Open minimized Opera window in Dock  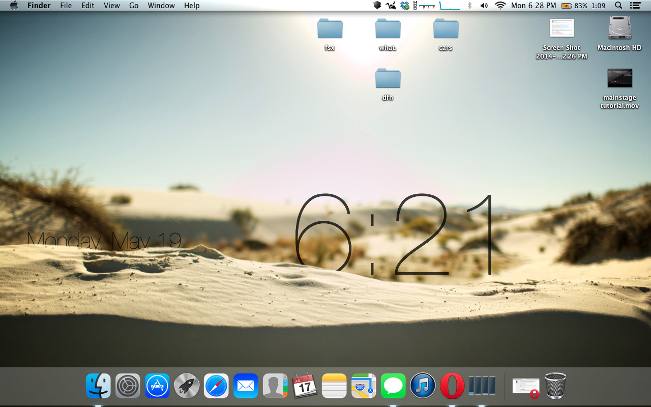point(526,388)
